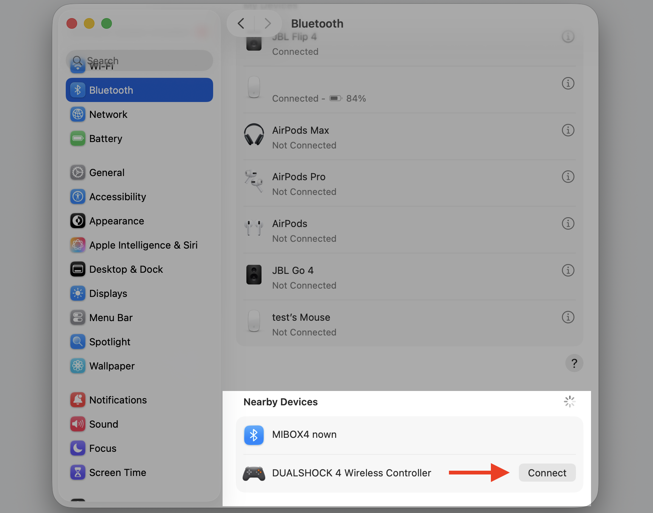Connect the DUALSHOCK 4 Wireless Controller
The image size is (653, 513).
coord(547,473)
